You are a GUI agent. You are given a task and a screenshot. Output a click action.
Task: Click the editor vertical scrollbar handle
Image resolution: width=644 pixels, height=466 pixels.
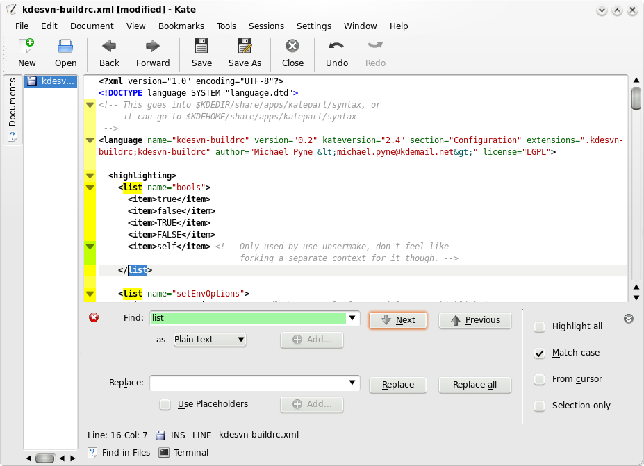coord(636,99)
